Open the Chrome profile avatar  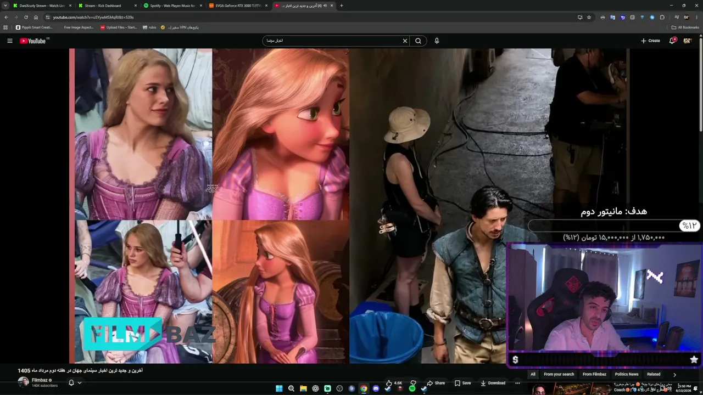686,17
